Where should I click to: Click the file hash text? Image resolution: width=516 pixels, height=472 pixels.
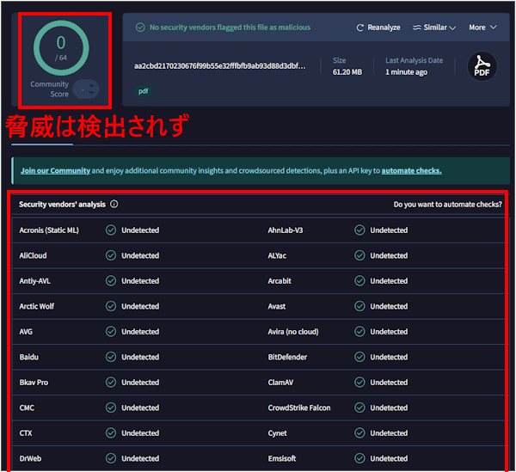(220, 66)
